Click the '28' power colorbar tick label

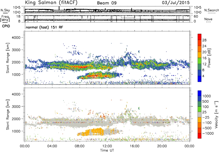(x=204, y=40)
